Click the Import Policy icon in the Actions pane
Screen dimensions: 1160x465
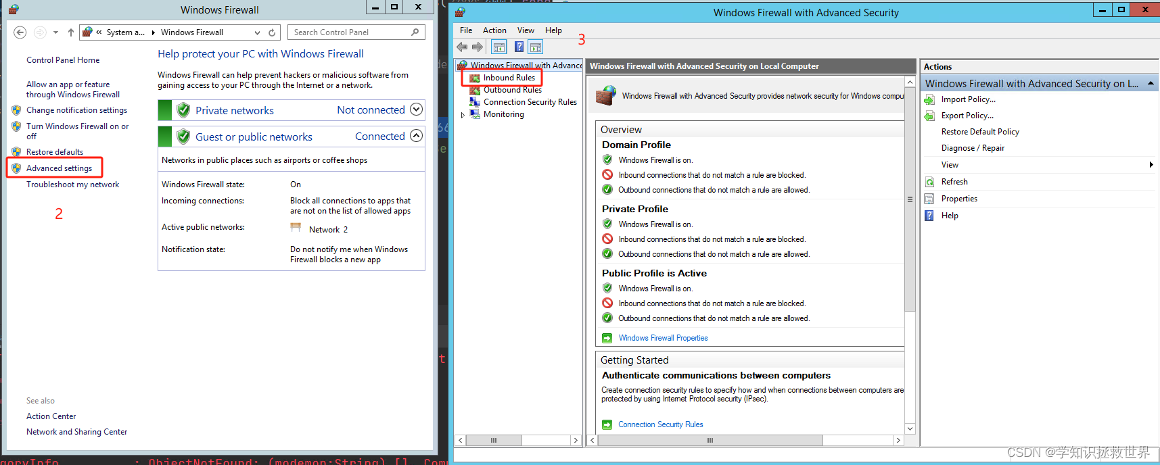[930, 99]
